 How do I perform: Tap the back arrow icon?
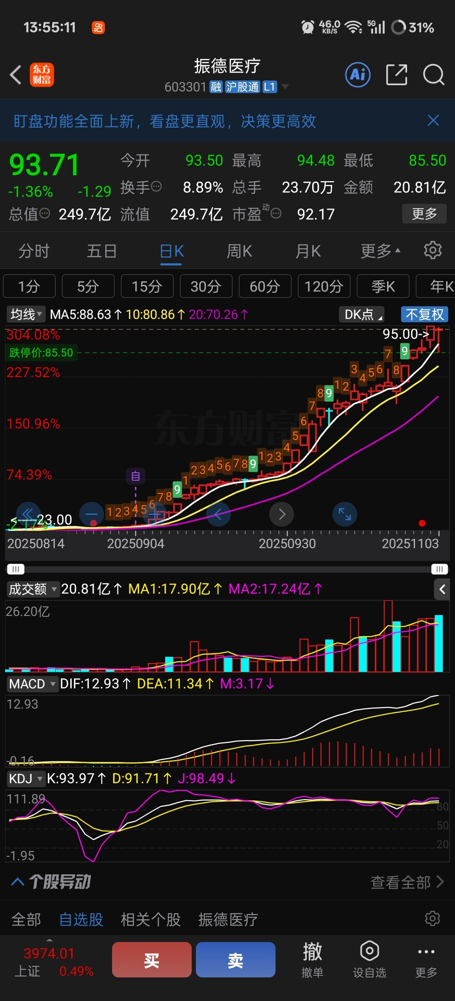tap(16, 75)
